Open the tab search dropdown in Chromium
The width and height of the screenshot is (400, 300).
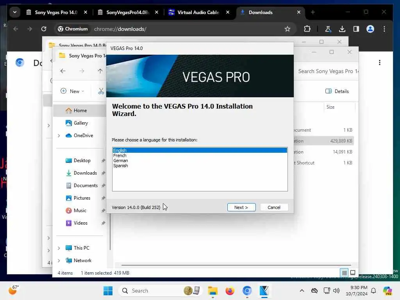tap(15, 12)
